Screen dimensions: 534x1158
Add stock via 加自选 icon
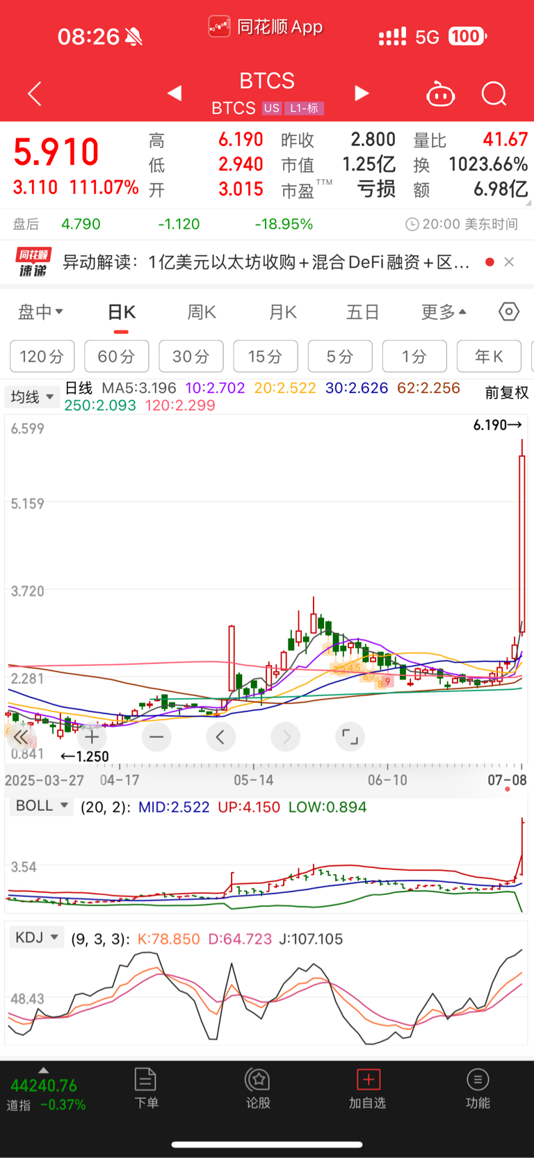[x=367, y=1089]
